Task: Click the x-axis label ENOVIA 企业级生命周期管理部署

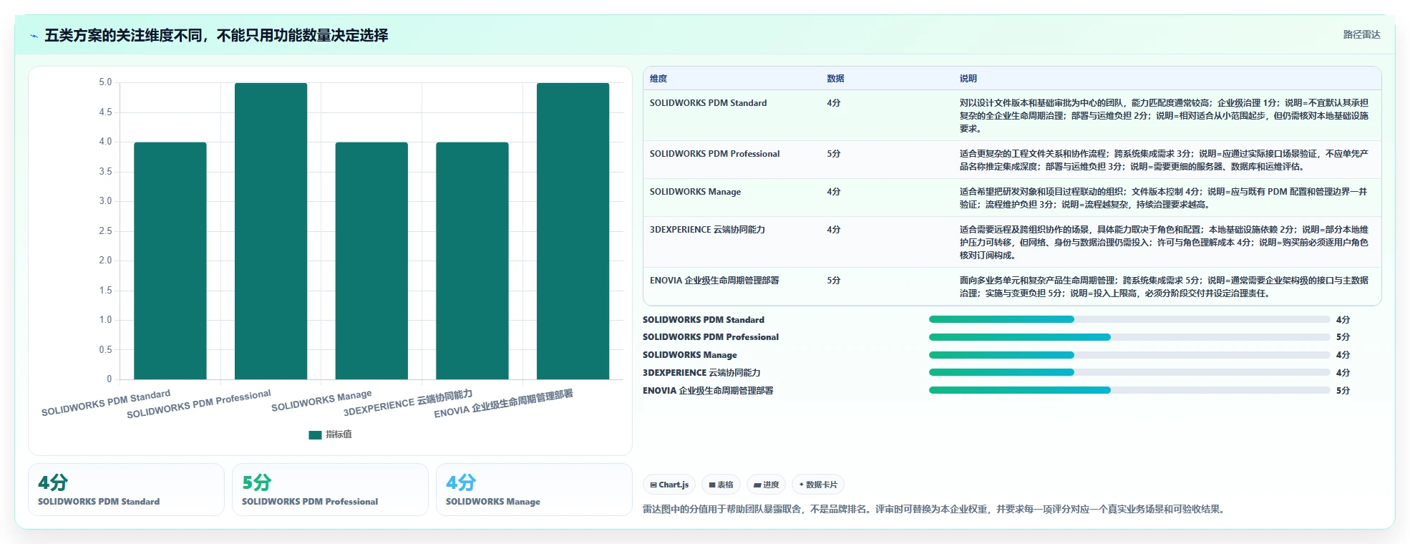Action: click(x=503, y=404)
